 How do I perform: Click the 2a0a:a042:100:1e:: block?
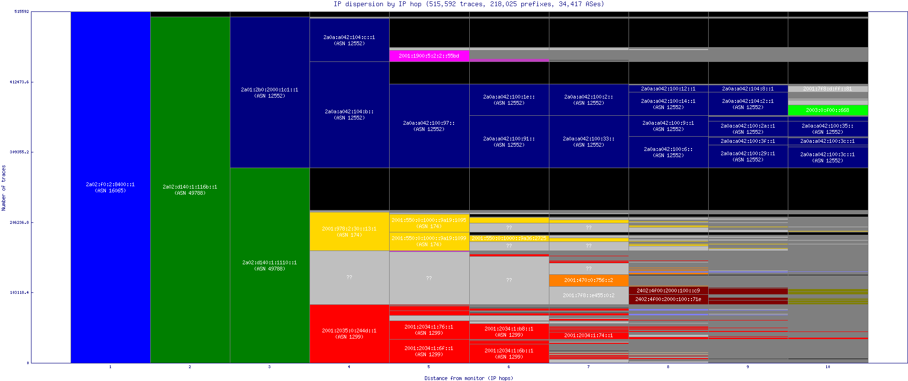point(509,100)
